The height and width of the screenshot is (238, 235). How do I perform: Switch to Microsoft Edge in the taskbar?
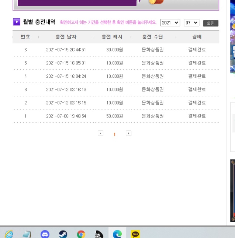click(x=117, y=234)
